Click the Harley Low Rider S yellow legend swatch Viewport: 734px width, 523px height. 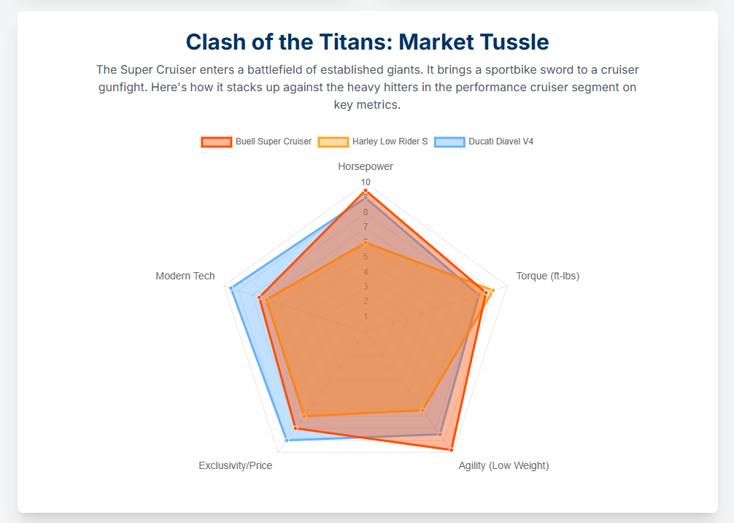[x=333, y=142]
